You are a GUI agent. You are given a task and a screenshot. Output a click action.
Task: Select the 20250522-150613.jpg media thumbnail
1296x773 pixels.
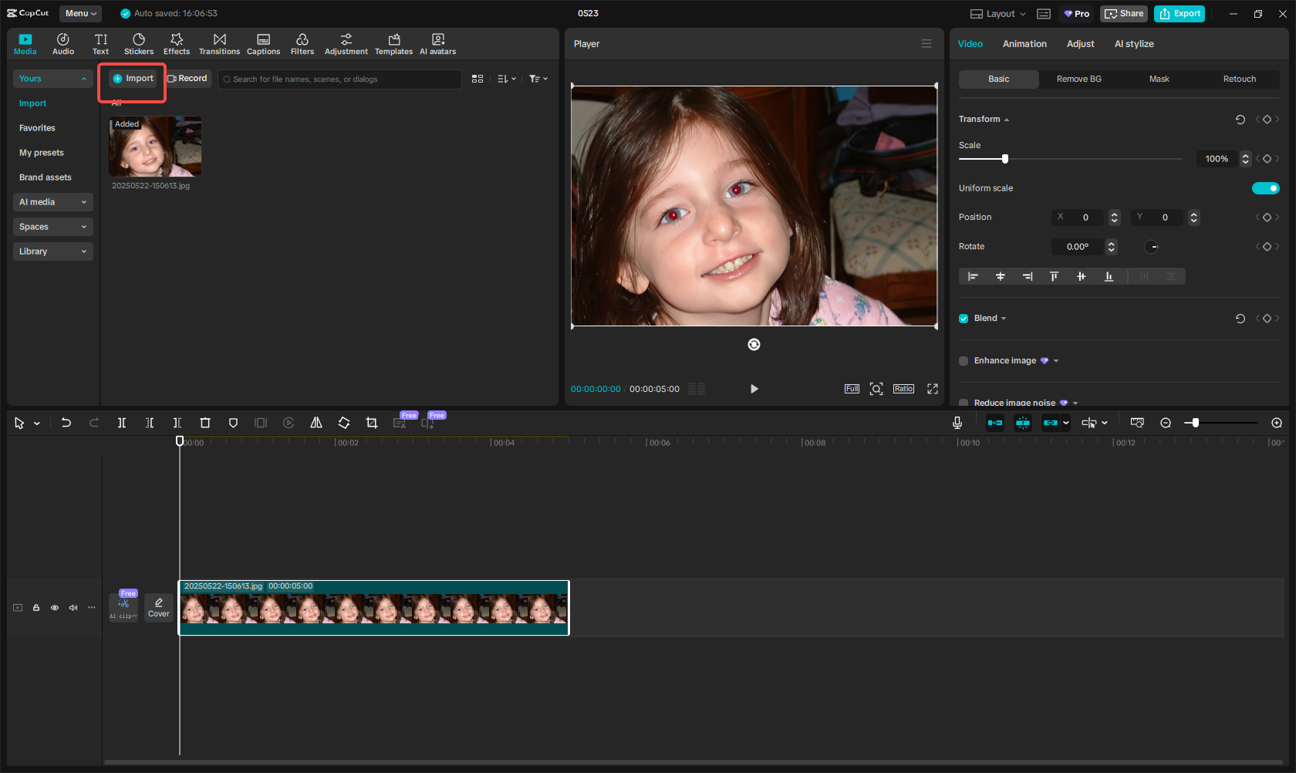click(154, 146)
